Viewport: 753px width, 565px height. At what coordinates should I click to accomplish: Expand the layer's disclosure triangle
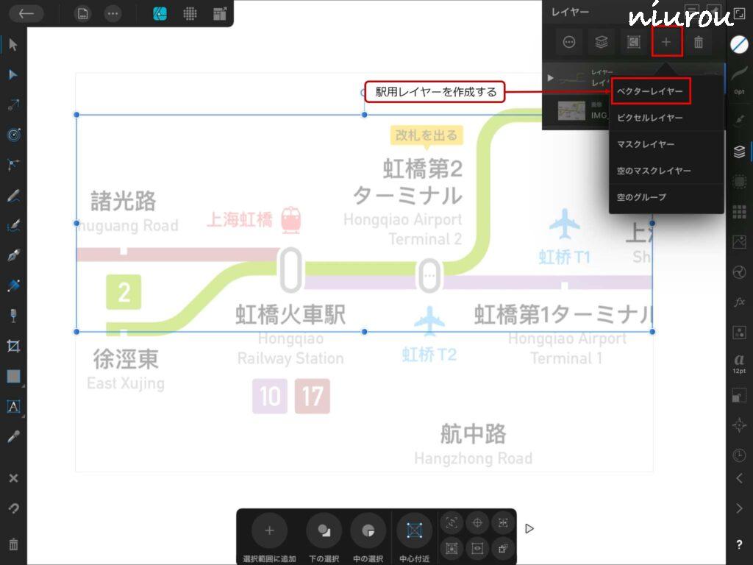pos(551,77)
